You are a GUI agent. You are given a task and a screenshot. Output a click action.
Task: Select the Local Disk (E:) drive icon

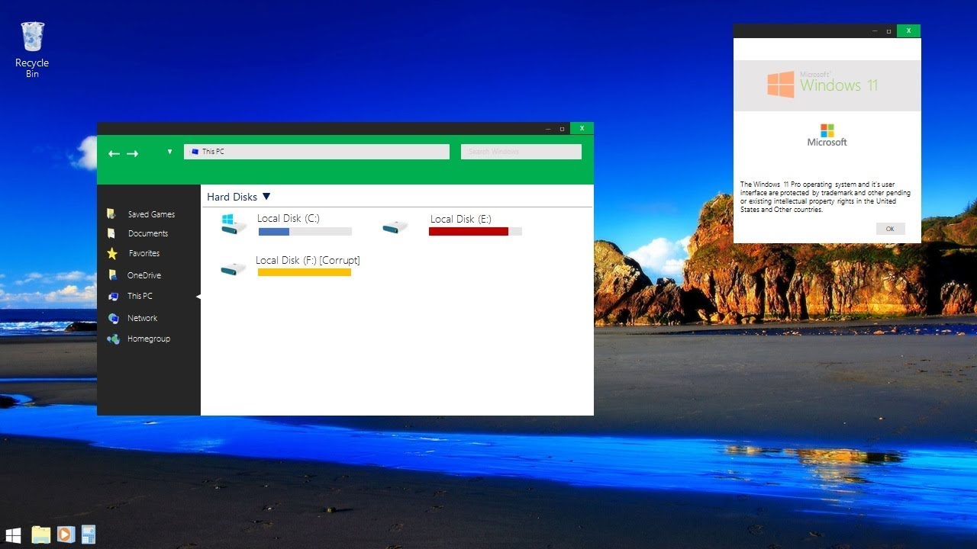395,227
